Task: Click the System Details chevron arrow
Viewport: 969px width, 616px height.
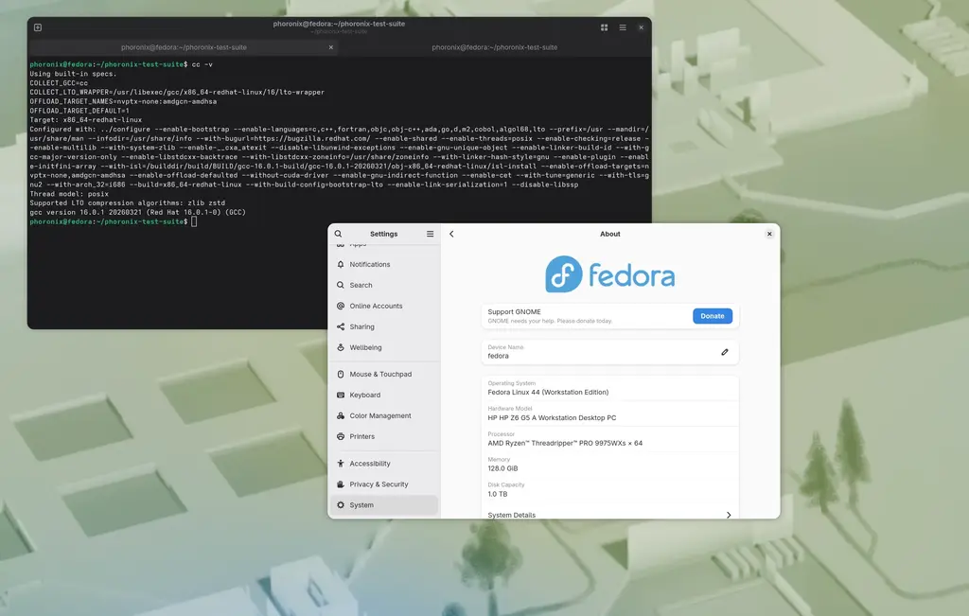Action: [x=729, y=515]
